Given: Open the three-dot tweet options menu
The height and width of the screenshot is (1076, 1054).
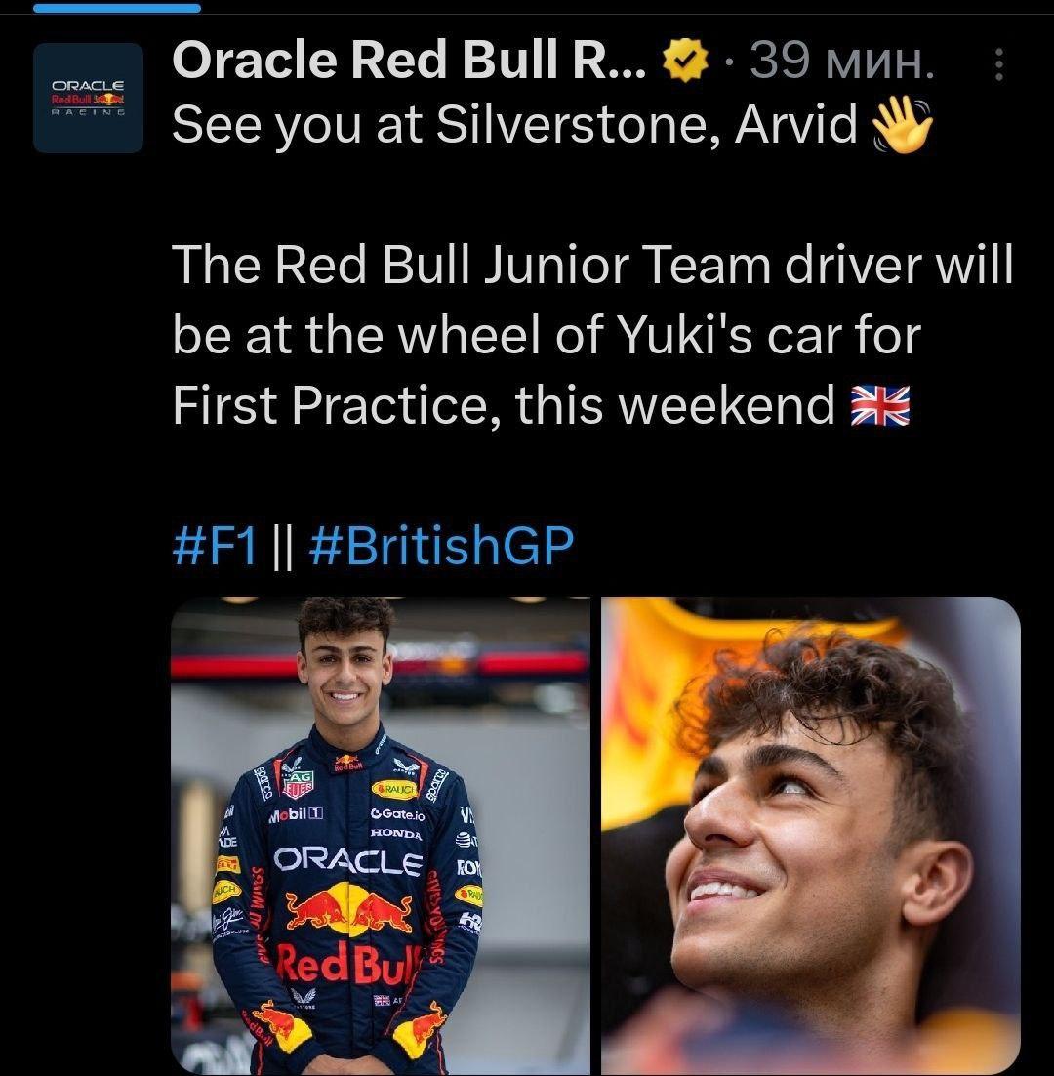Looking at the screenshot, I should pyautogui.click(x=998, y=63).
